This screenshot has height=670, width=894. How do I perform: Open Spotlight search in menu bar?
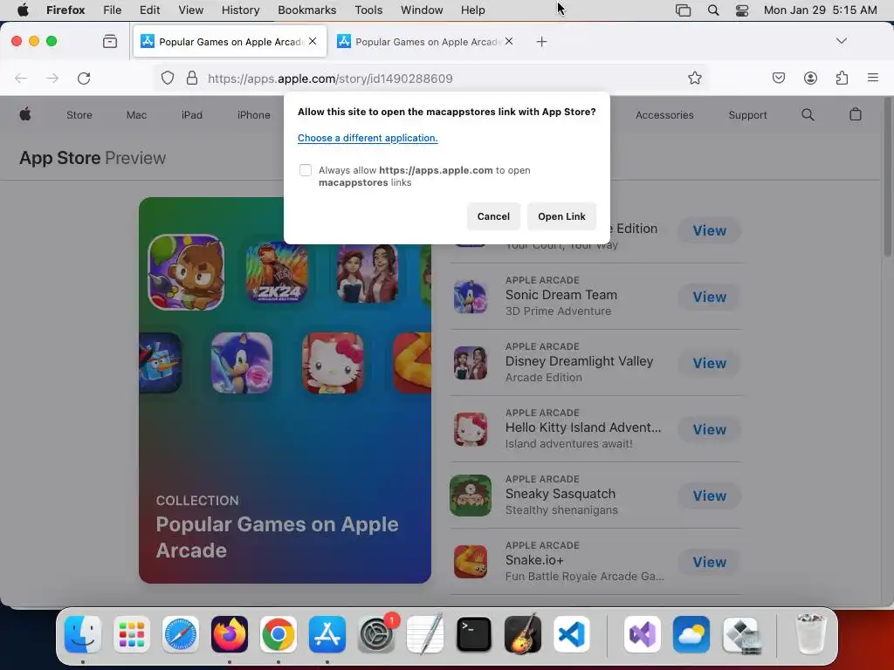[712, 10]
